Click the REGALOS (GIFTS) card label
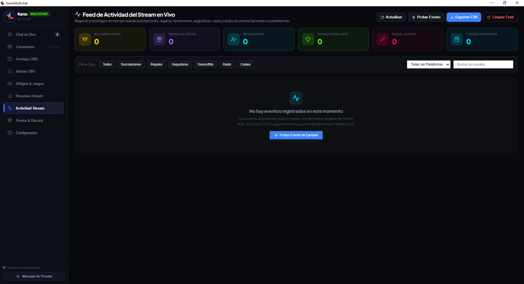 182,34
